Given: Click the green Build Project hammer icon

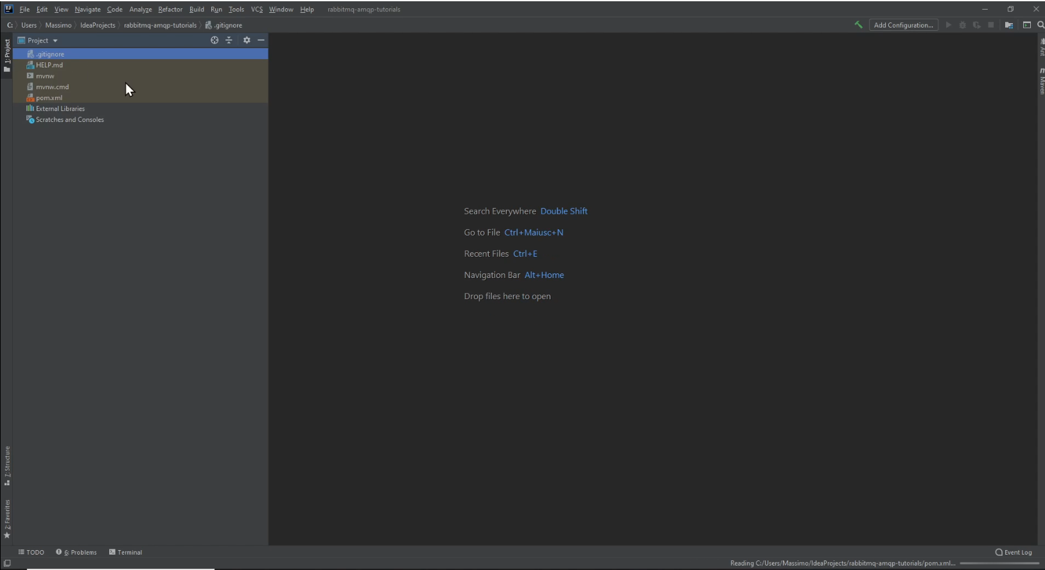Looking at the screenshot, I should click(858, 25).
